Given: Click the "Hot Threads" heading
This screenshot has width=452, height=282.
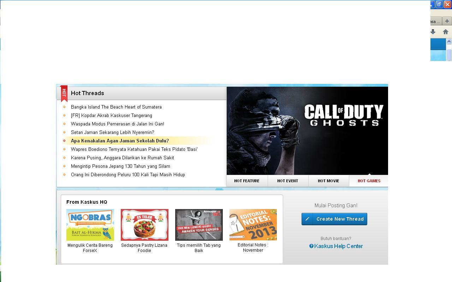Looking at the screenshot, I should tap(88, 93).
